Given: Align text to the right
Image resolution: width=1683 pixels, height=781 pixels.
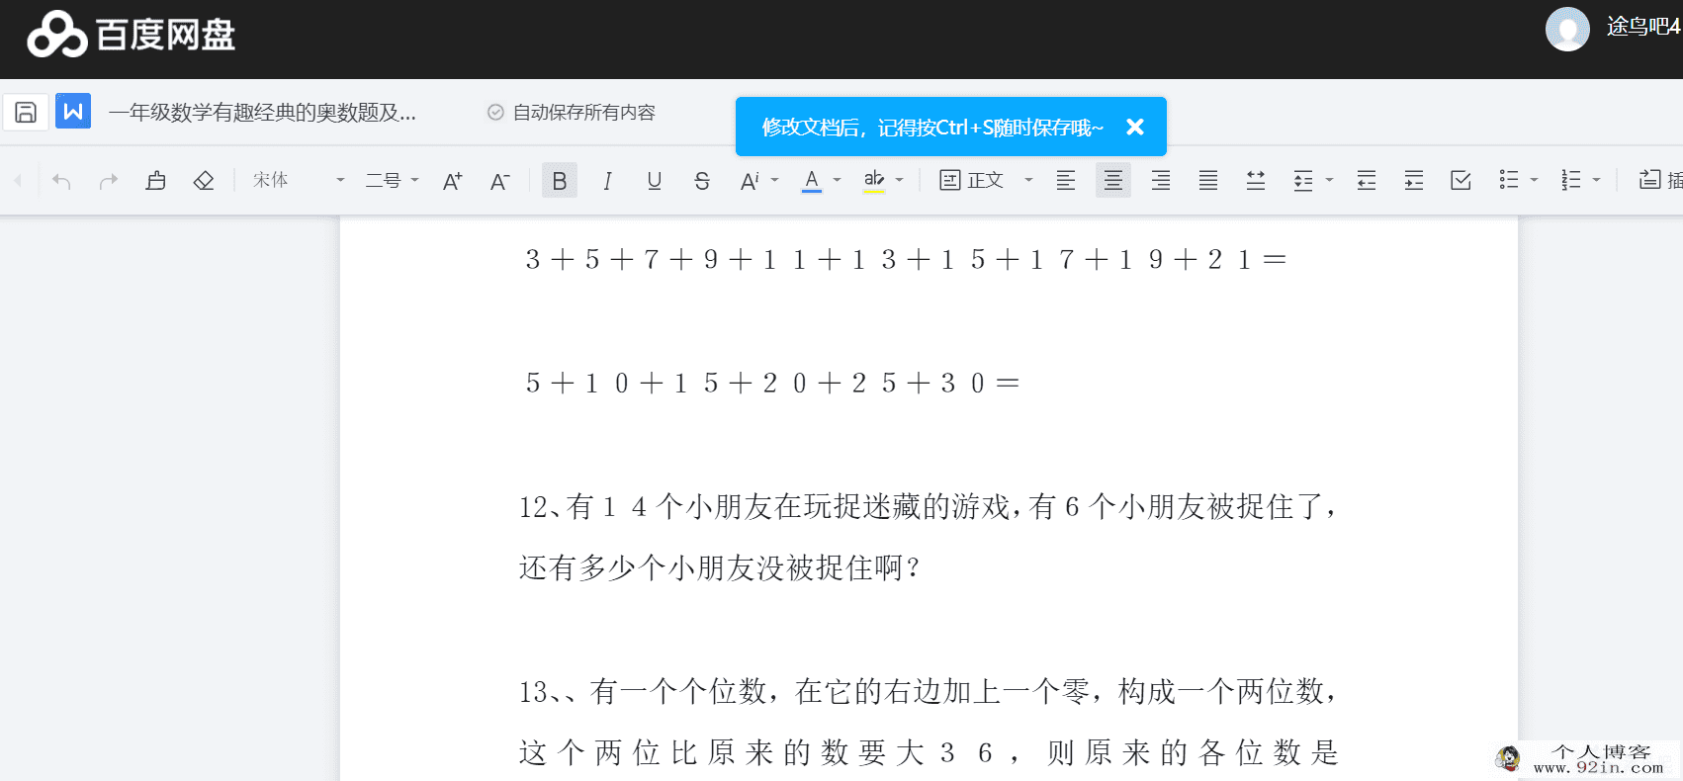Looking at the screenshot, I should point(1161,180).
